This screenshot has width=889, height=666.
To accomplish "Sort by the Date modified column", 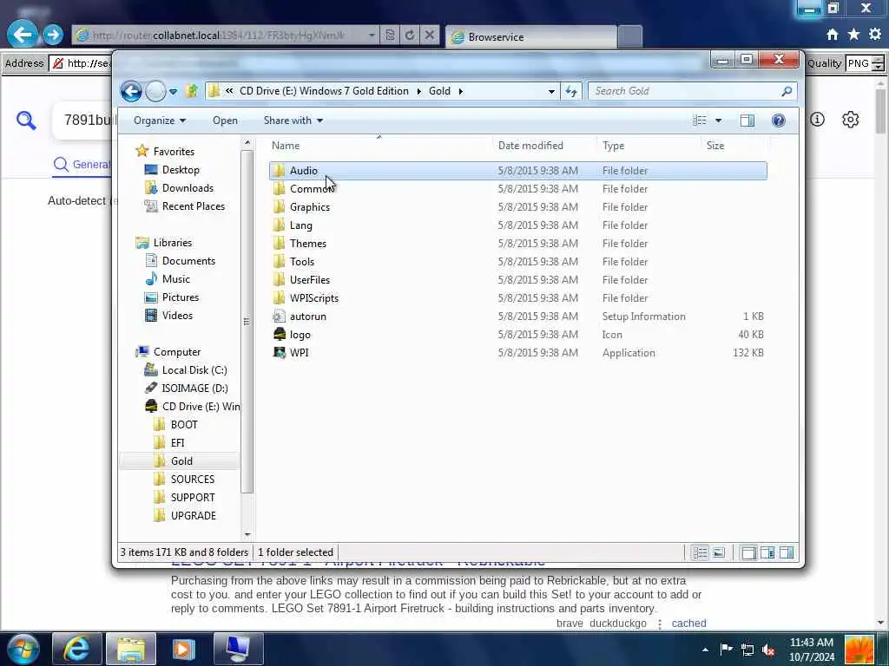I will click(x=544, y=146).
